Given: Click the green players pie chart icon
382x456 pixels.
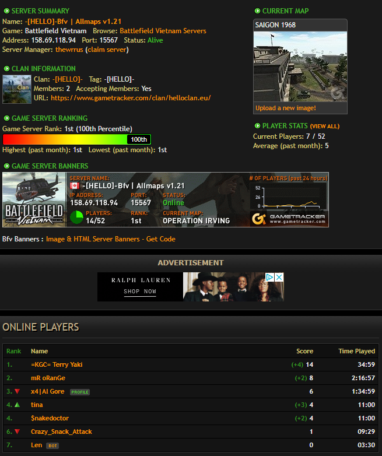Looking at the screenshot, I should point(76,218).
